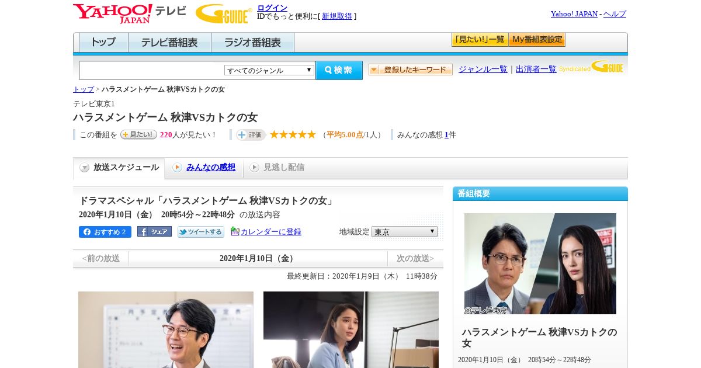Click the ドラマスペシャル program title heading
The width and height of the screenshot is (701, 368).
[207, 201]
